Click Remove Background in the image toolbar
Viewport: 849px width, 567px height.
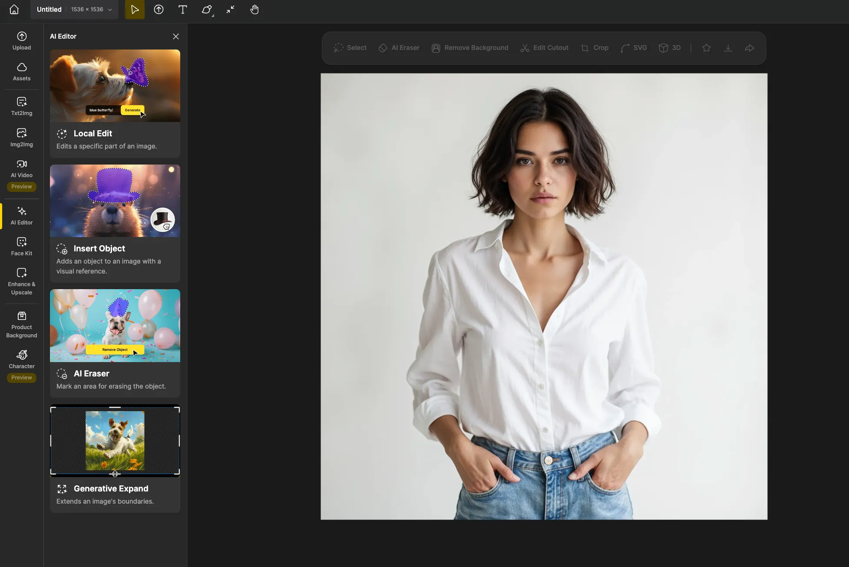click(x=470, y=48)
